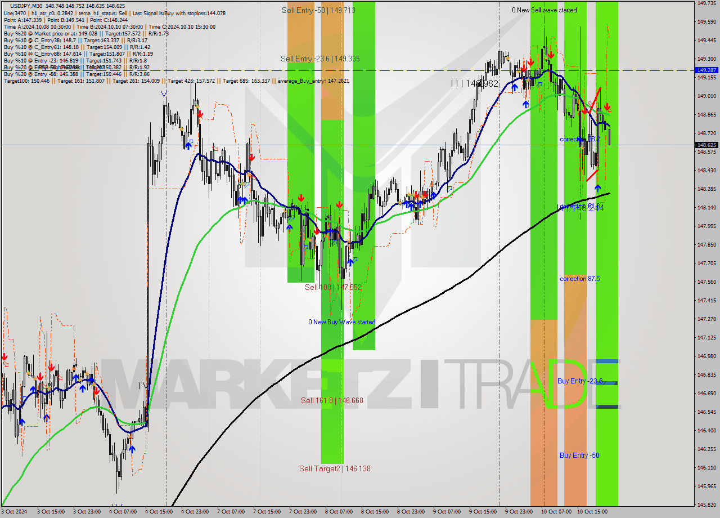Click the '0 New Buy Wave started' label
720x518 pixels.
341,322
